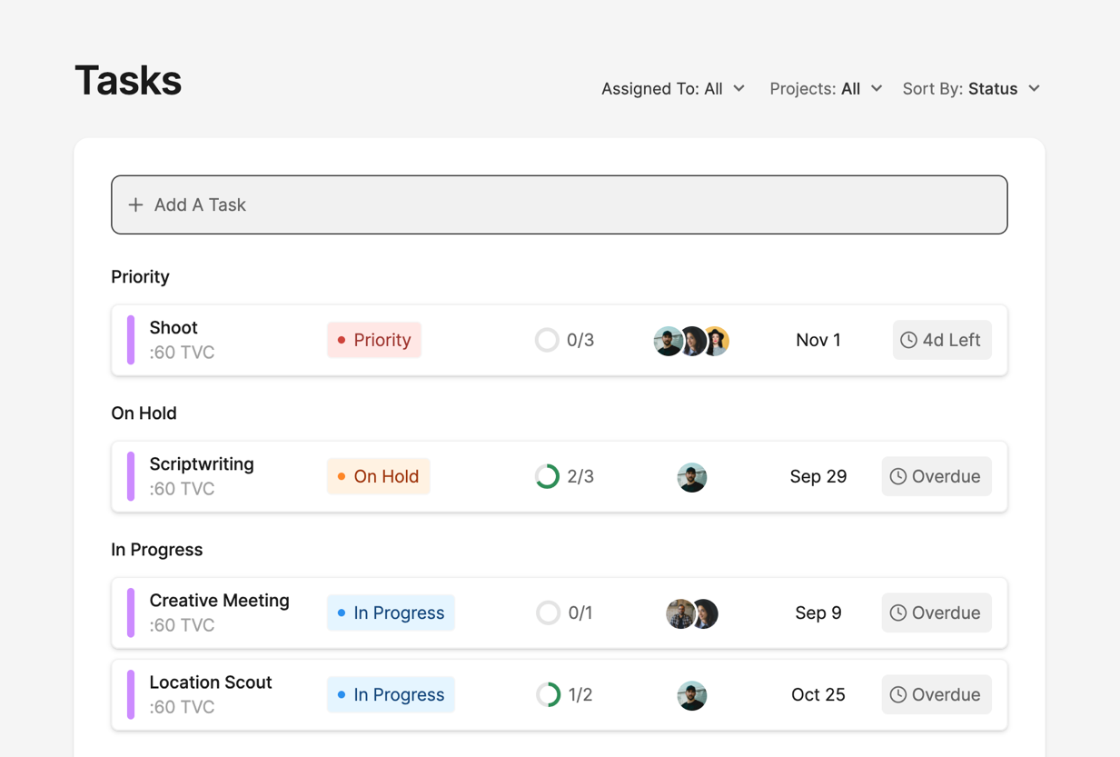
Task: Click the Location Scout assignee avatar
Action: tap(691, 695)
